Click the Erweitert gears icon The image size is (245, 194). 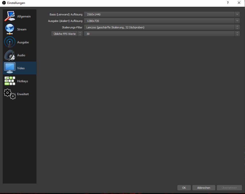10,94
